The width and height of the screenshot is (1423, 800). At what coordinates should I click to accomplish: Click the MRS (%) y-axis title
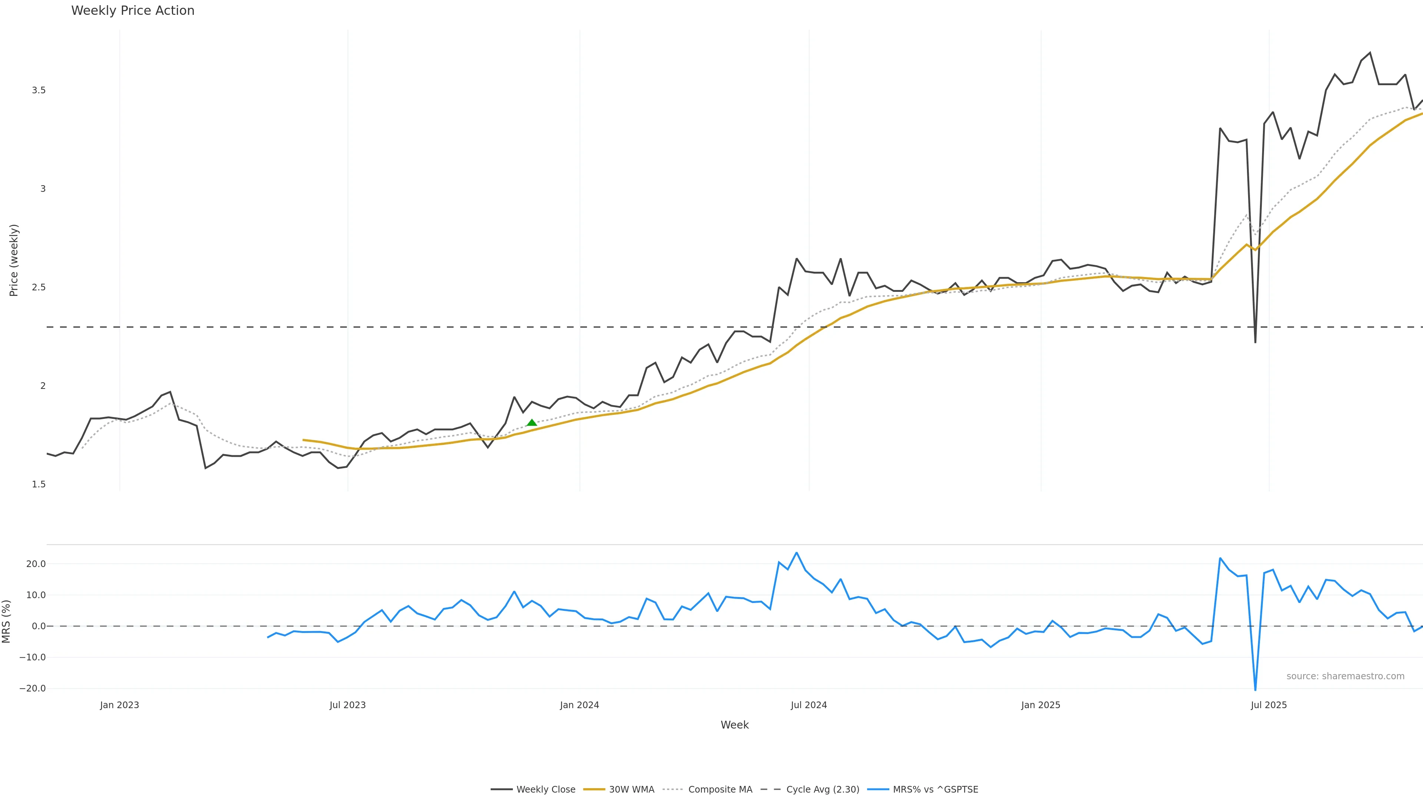point(7,621)
